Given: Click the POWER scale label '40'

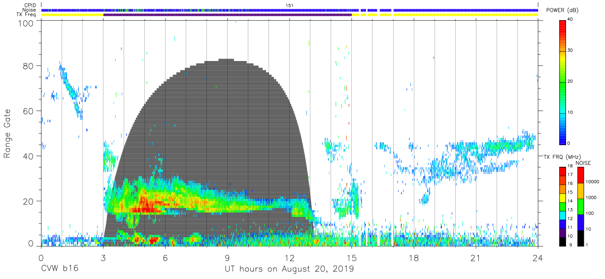Looking at the screenshot, I should click(571, 19).
